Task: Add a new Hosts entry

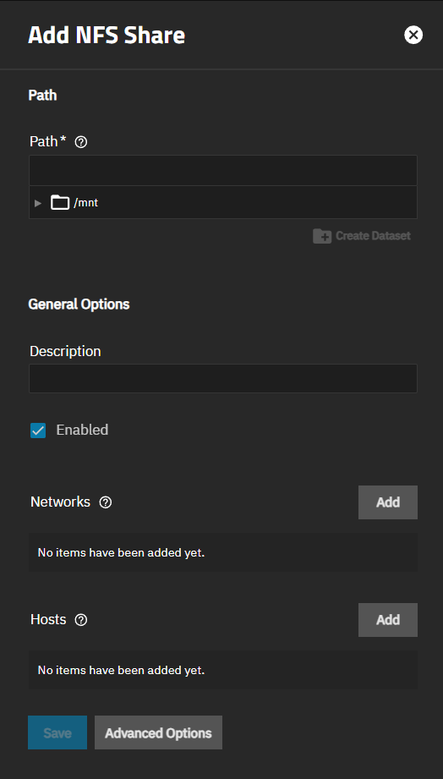Action: (x=388, y=620)
